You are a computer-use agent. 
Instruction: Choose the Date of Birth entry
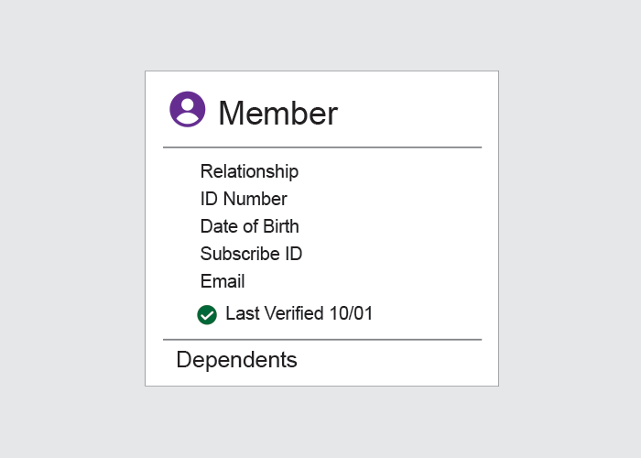[250, 226]
